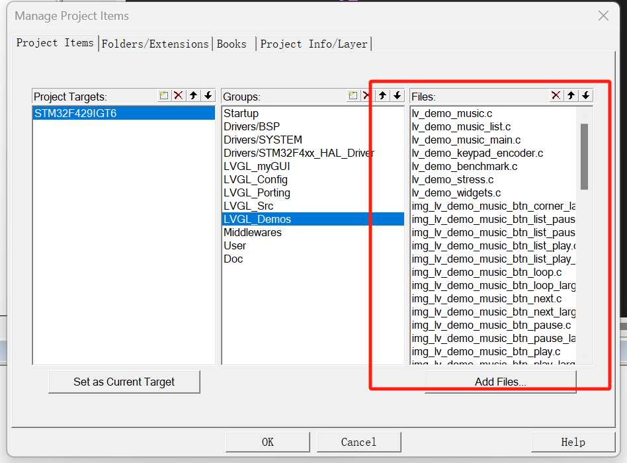Move project target down arrow
Screen dimensions: 627x463
[x=208, y=96]
